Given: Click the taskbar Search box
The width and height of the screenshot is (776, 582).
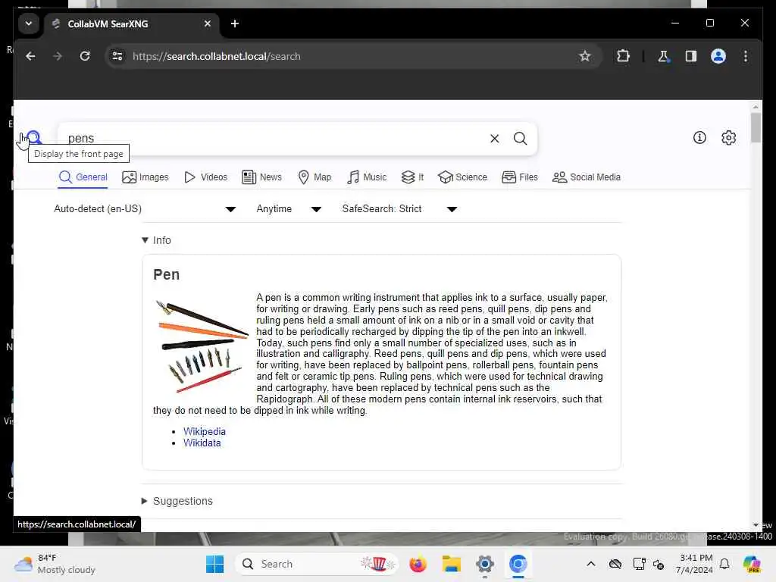Looking at the screenshot, I should coord(317,564).
